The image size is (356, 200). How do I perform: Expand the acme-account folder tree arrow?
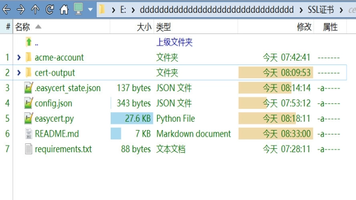coord(19,57)
